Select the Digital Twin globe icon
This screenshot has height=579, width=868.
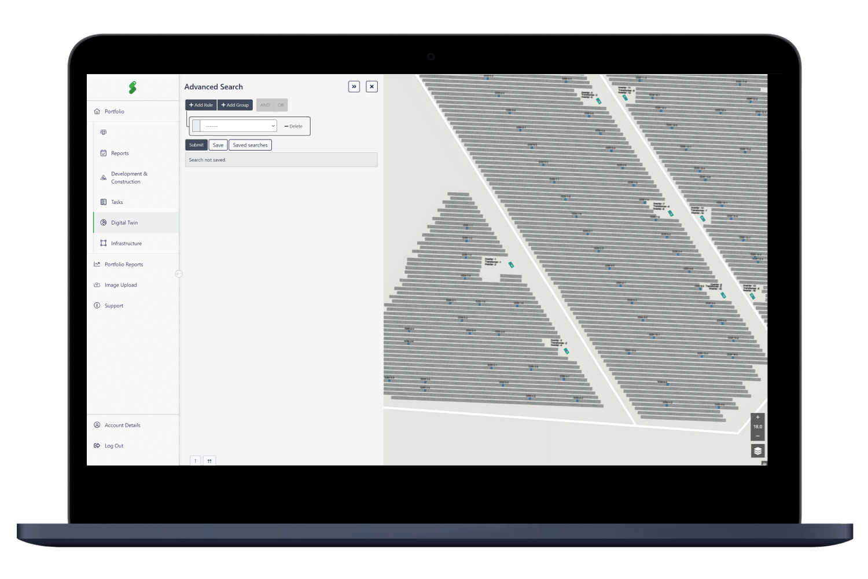104,222
